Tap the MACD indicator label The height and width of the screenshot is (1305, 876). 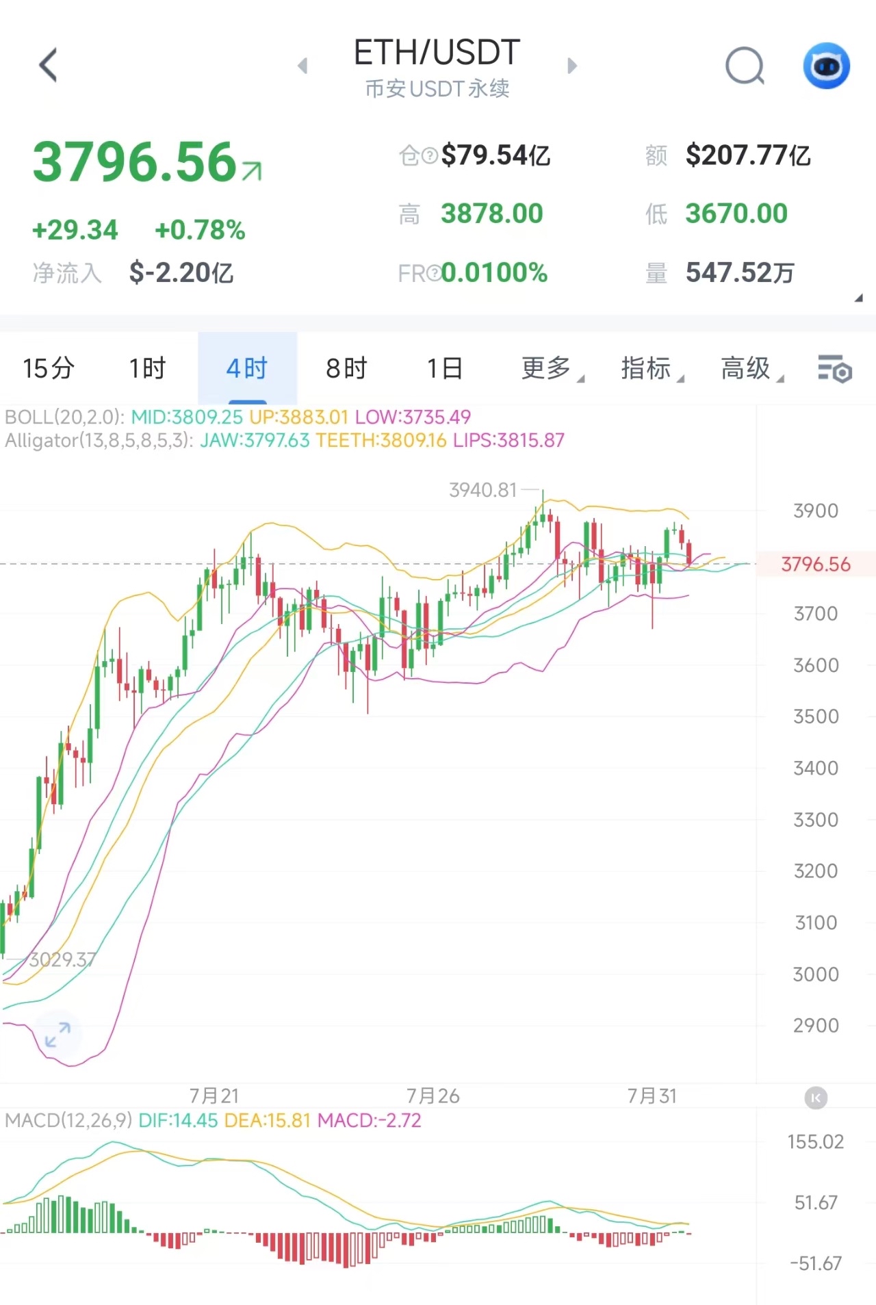68,1120
